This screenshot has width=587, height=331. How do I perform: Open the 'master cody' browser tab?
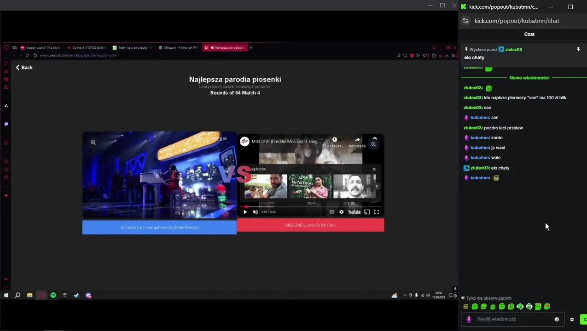pyautogui.click(x=40, y=47)
